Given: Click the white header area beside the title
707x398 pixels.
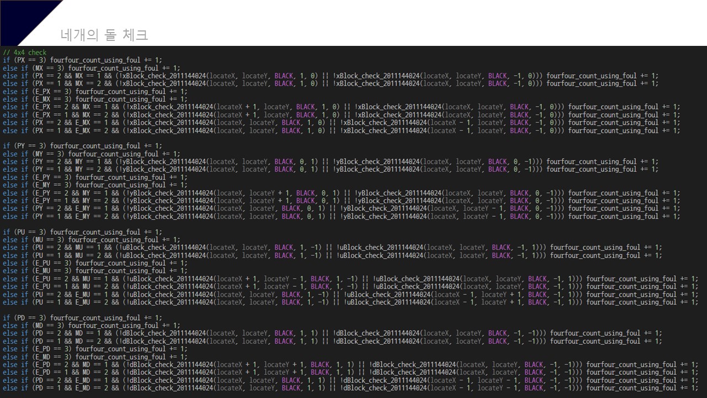Looking at the screenshot, I should [387, 22].
